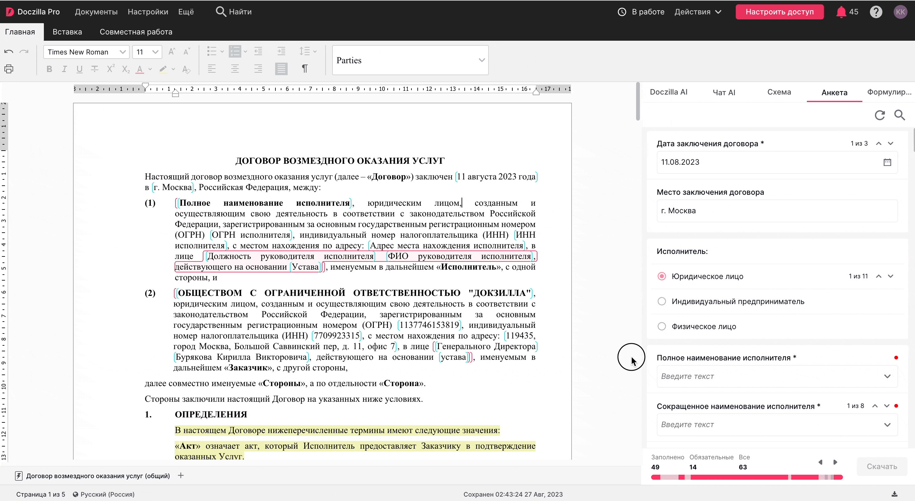Toggle the paragraph marks pilcrow icon
The width and height of the screenshot is (915, 501).
click(x=304, y=69)
